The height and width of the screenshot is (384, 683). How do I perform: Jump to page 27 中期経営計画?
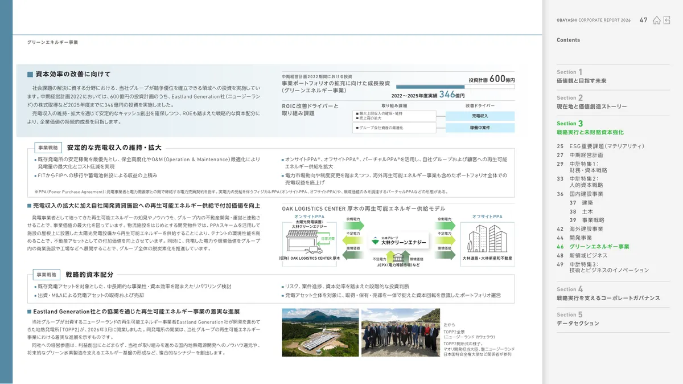[x=580, y=155]
